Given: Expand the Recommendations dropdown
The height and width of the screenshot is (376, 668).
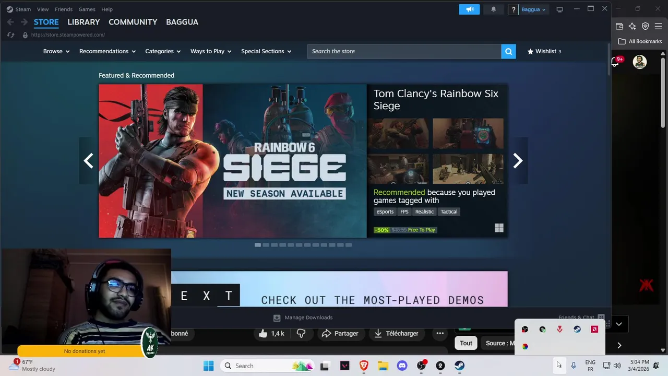Looking at the screenshot, I should click(x=107, y=51).
